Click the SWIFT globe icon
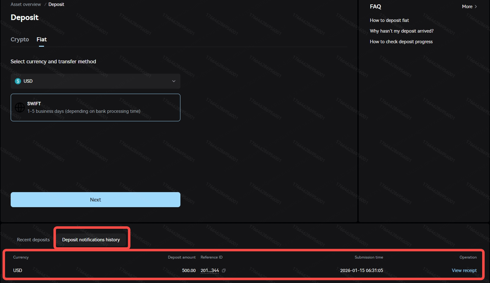 [x=20, y=107]
